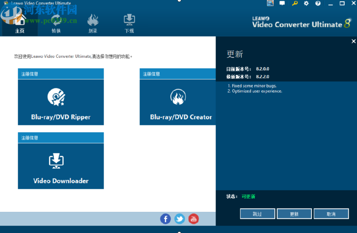This screenshot has width=357, height=233.
Task: Open the key registration icon in title bar
Action: pos(295,3)
